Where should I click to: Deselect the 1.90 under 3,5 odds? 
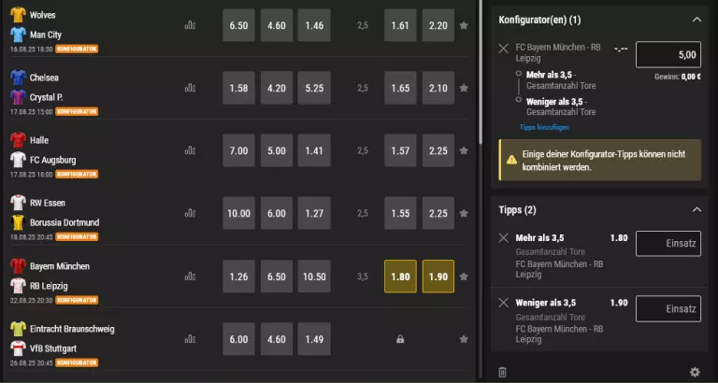tap(438, 277)
